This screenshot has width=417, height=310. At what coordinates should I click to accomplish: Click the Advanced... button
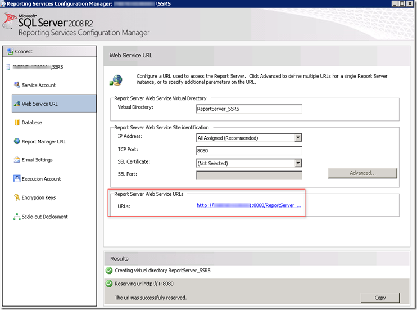tap(362, 173)
